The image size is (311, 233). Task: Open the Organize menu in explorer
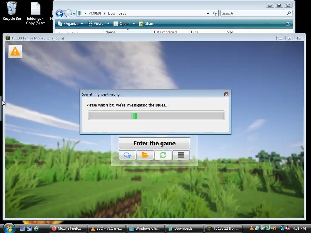click(x=70, y=24)
